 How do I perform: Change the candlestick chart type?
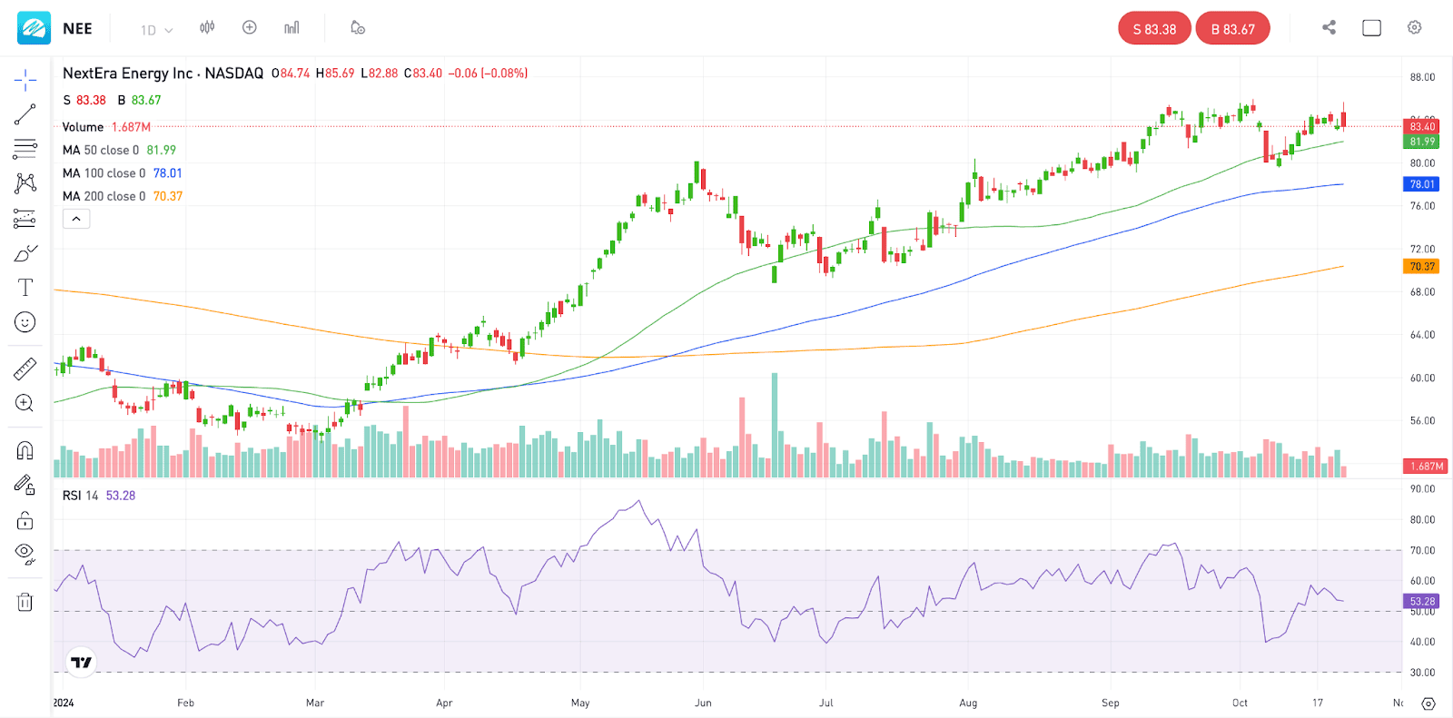[207, 28]
